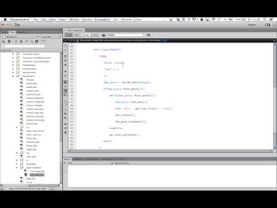
Task: Select functions.php in the file tree
Action: (32, 142)
